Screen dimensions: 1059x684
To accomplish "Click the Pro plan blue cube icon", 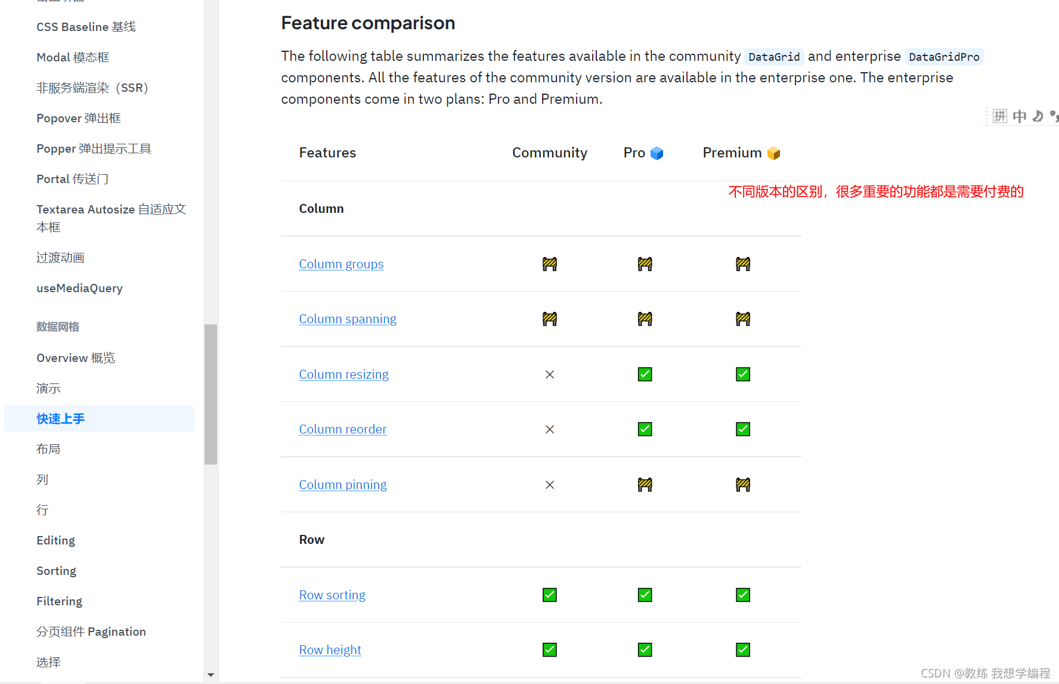I will coord(657,153).
